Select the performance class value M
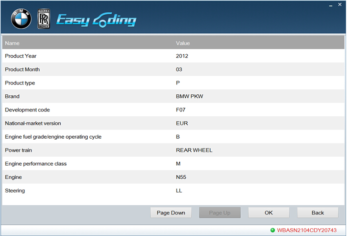The image size is (347, 236). 178,164
